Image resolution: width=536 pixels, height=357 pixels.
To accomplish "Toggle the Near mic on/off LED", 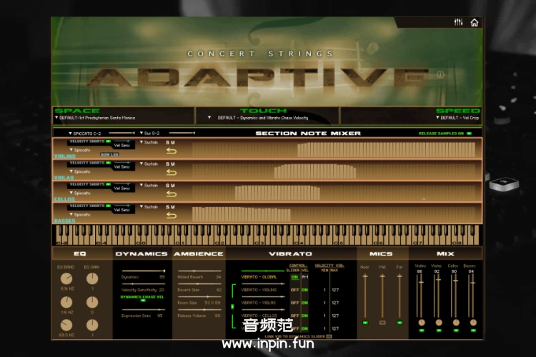I will pos(365,323).
